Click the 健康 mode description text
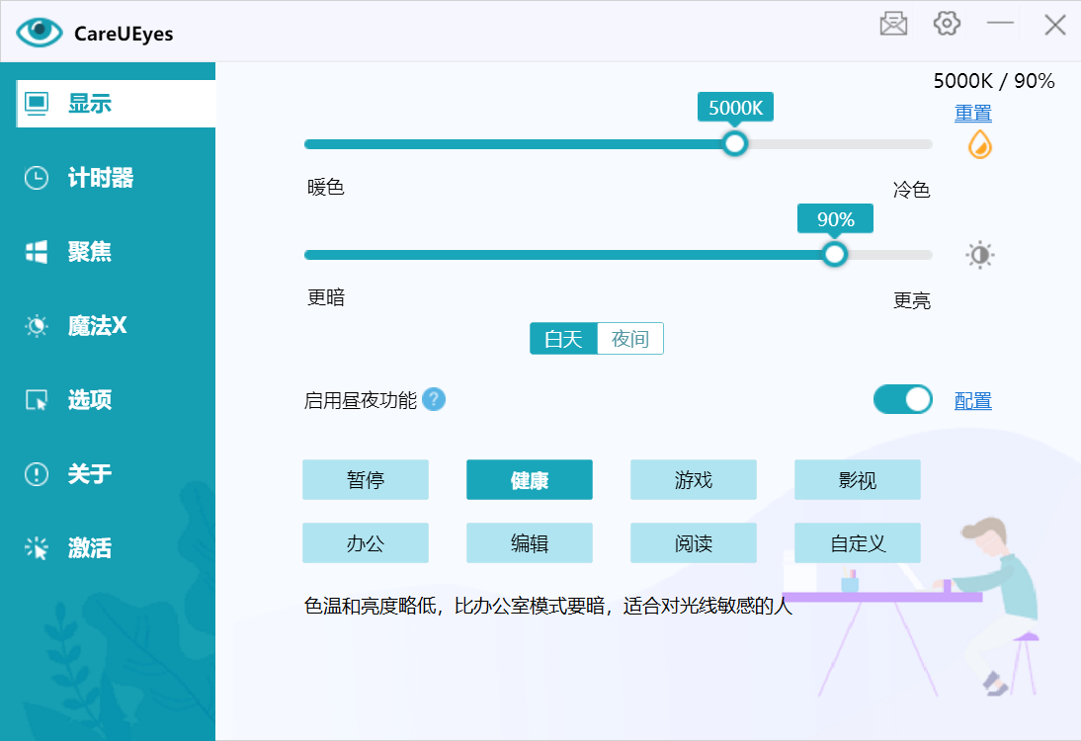The width and height of the screenshot is (1081, 741). [x=548, y=606]
